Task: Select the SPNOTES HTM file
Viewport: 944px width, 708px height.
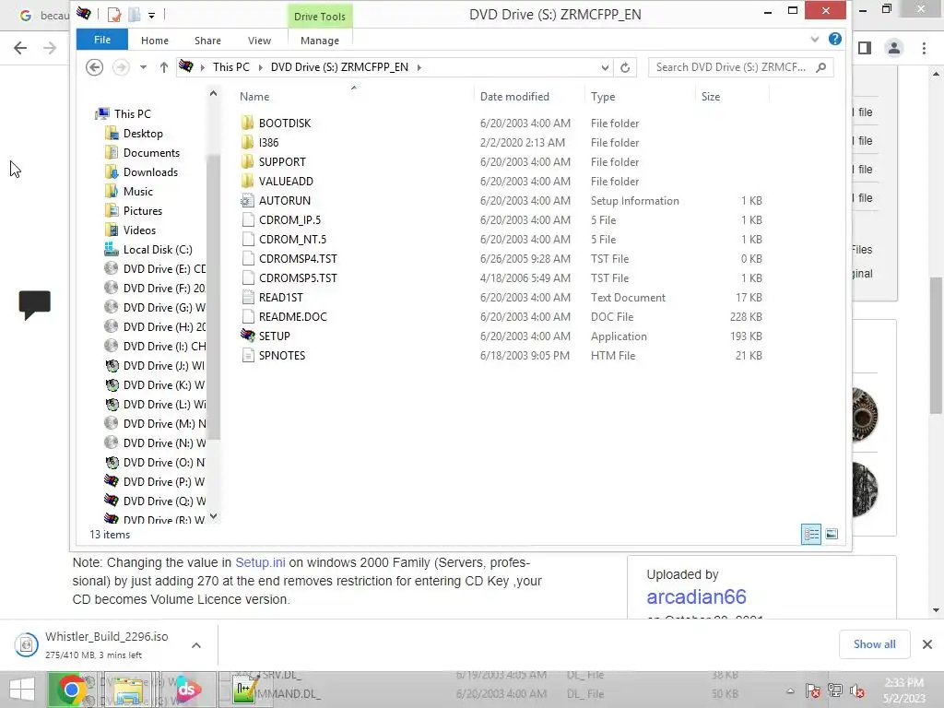Action: pyautogui.click(x=282, y=355)
